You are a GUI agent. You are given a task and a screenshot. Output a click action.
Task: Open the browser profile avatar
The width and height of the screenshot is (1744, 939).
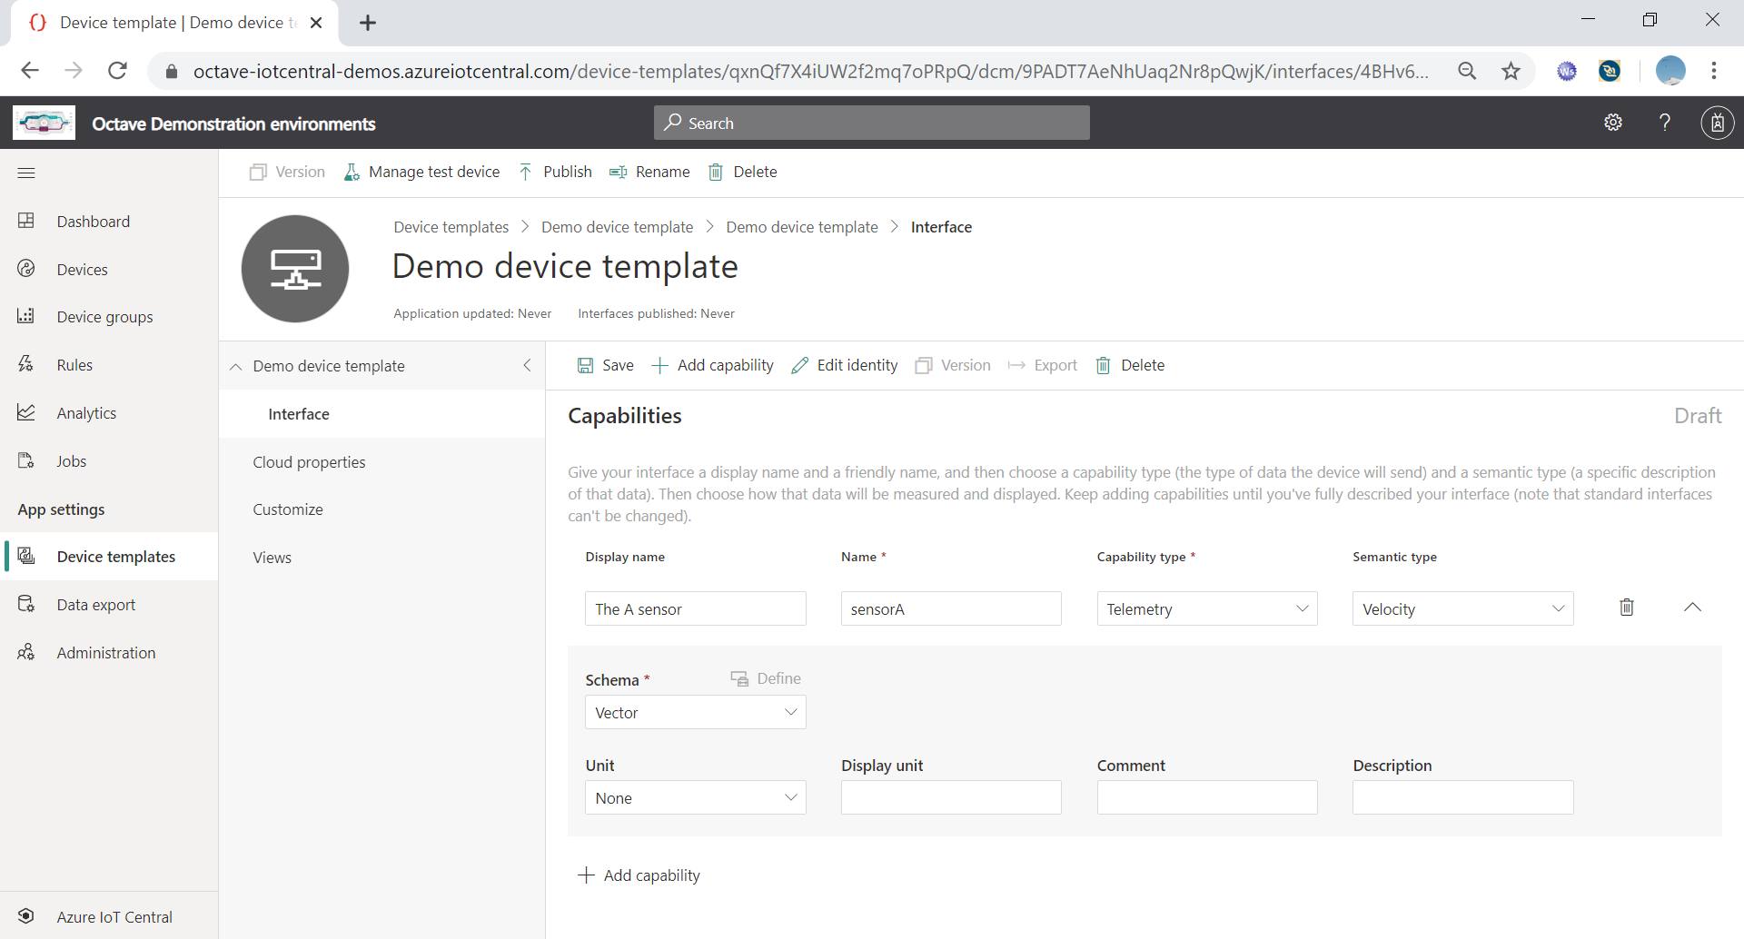[1670, 71]
